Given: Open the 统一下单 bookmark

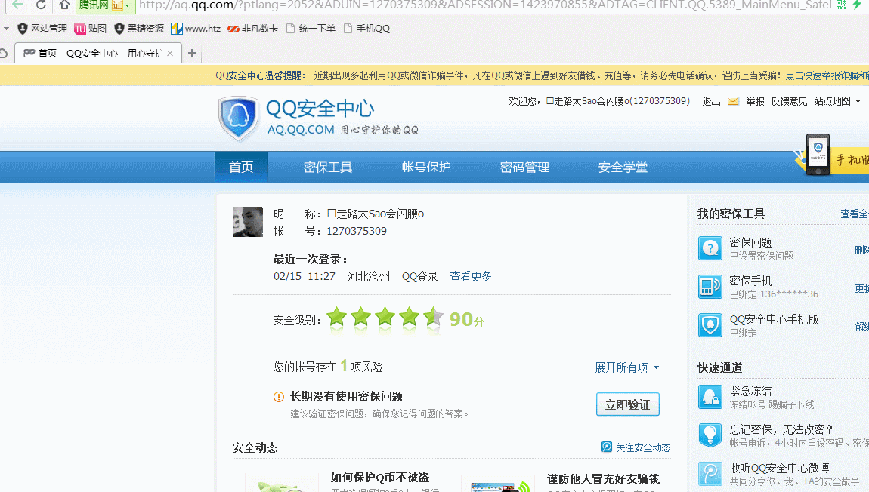Looking at the screenshot, I should point(311,28).
